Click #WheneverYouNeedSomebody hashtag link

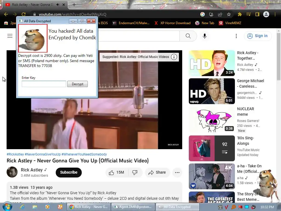[84, 154]
